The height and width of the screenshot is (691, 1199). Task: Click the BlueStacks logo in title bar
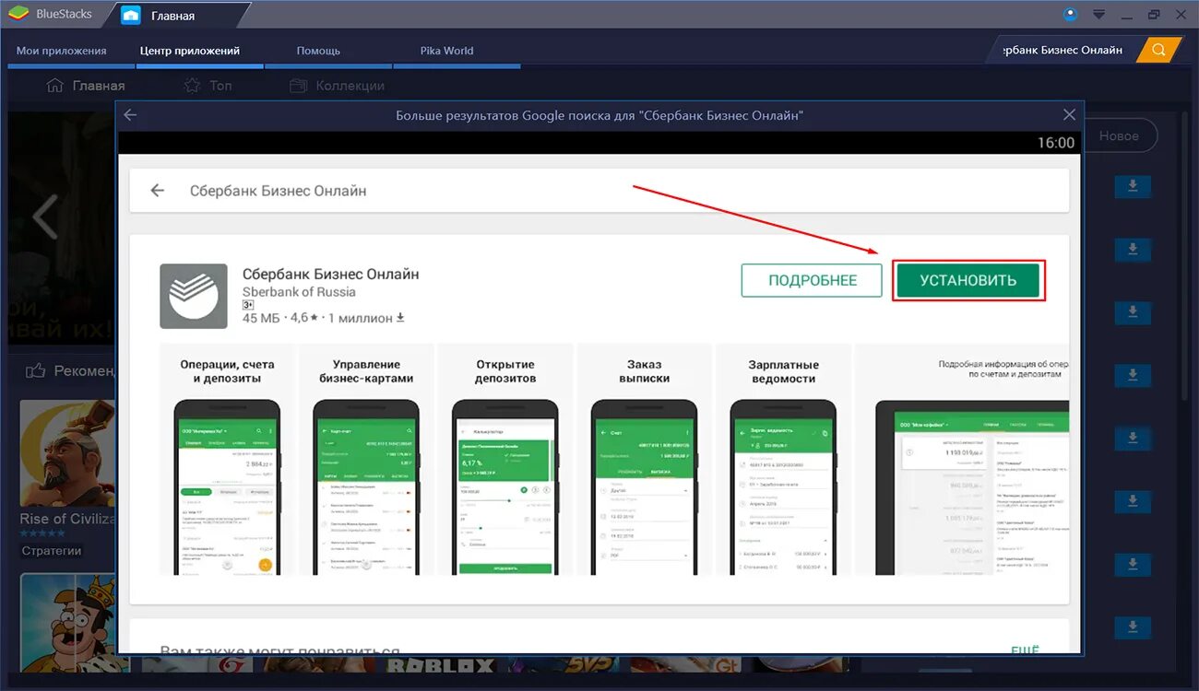18,15
